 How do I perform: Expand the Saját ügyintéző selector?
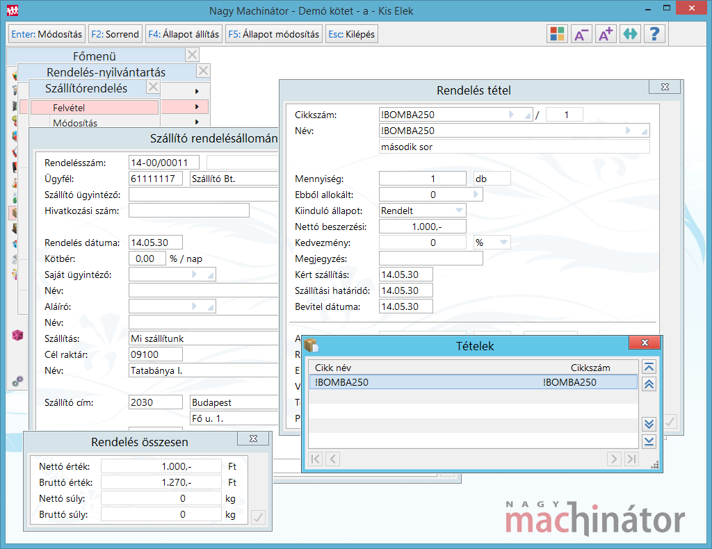pos(194,274)
